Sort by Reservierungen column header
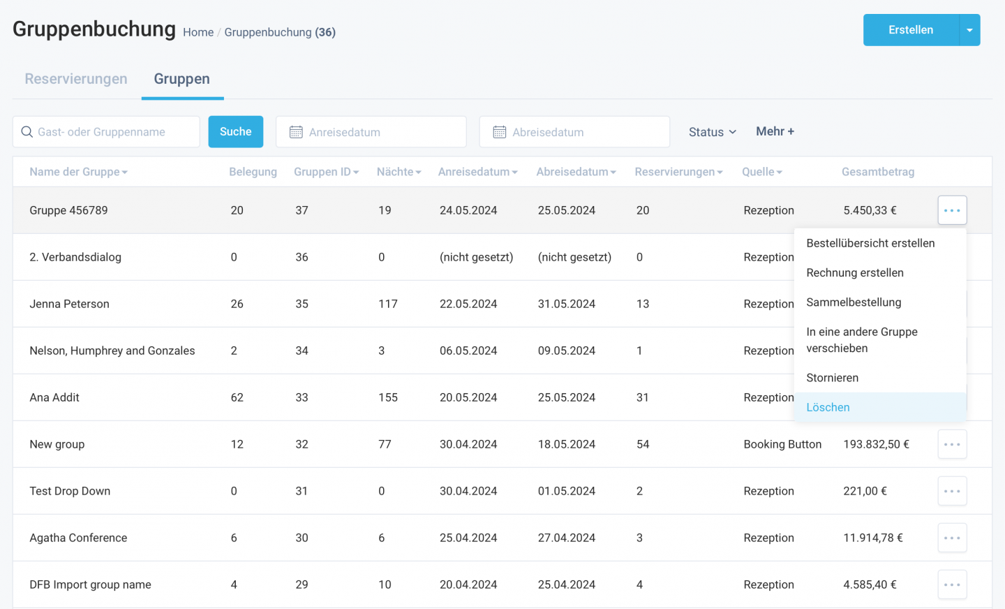The image size is (1005, 609). 678,172
